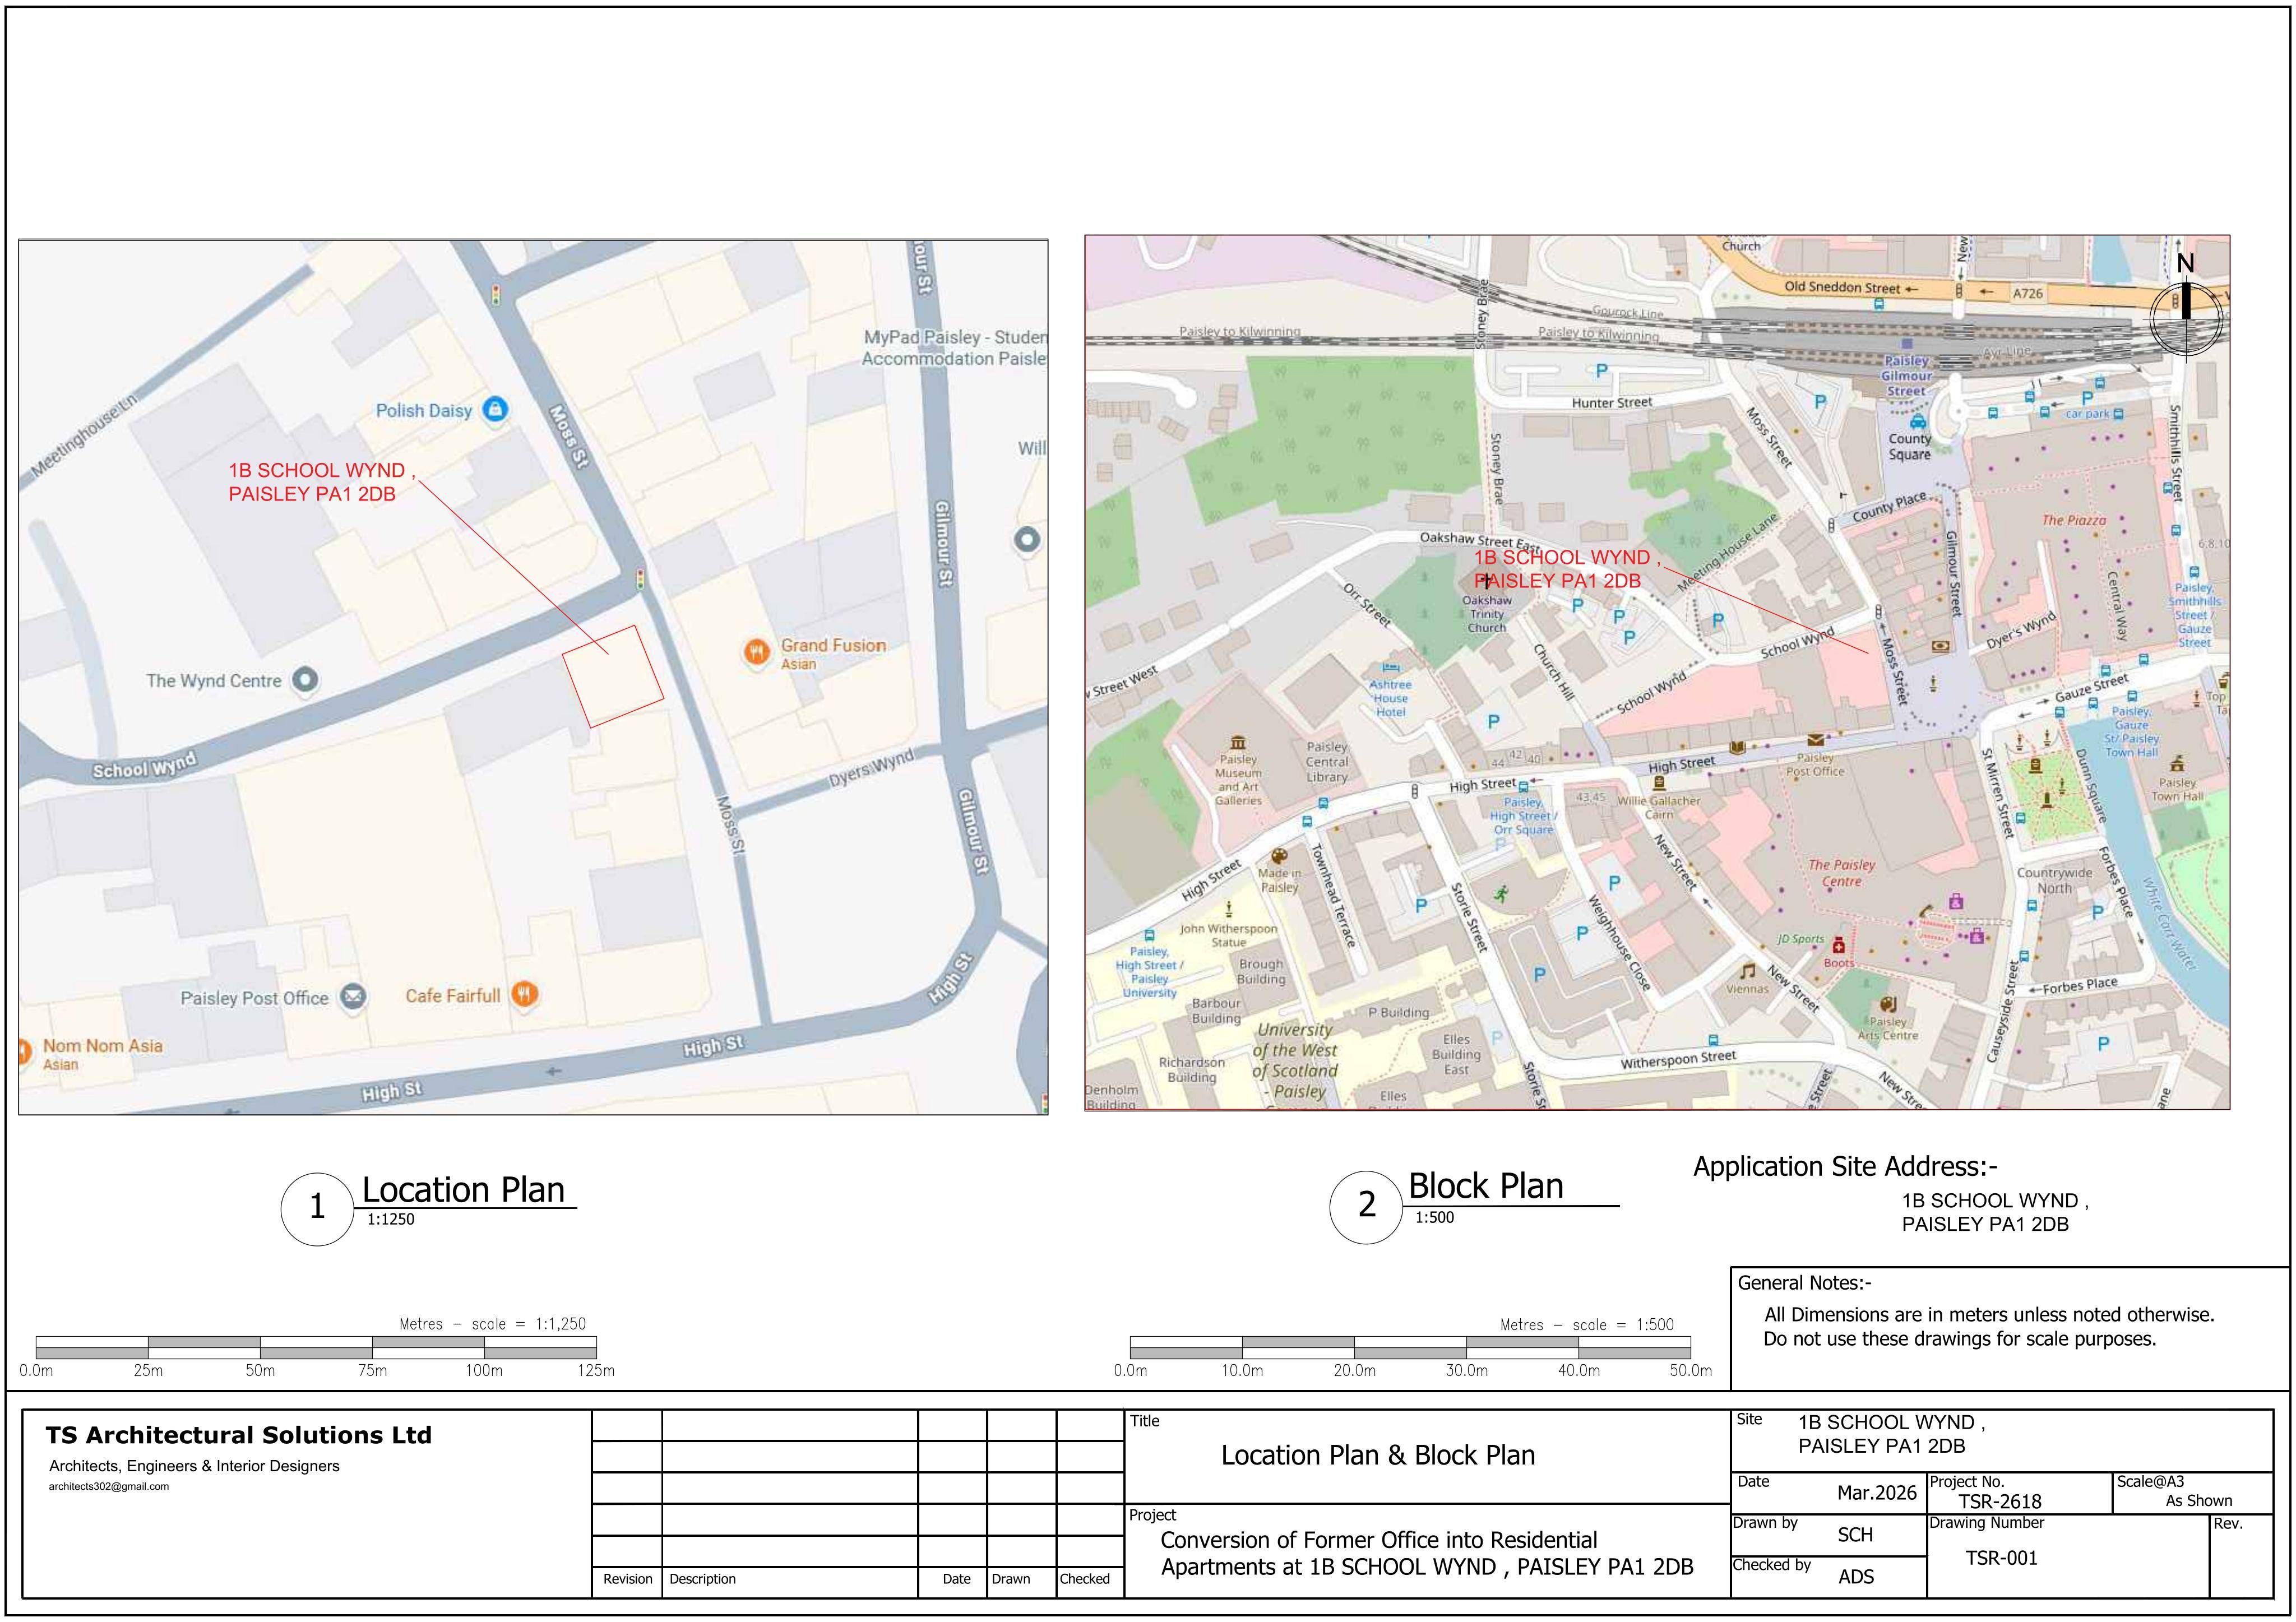Click the 'Application Site Address:-' heading
2296x1622 pixels.
(x=1845, y=1167)
